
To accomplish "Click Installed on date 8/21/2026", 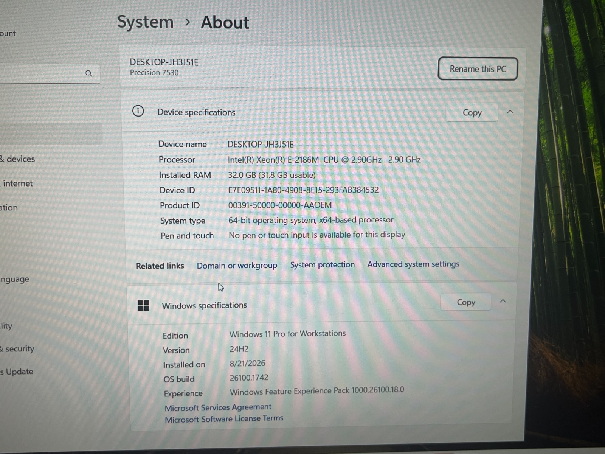I will click(x=247, y=363).
